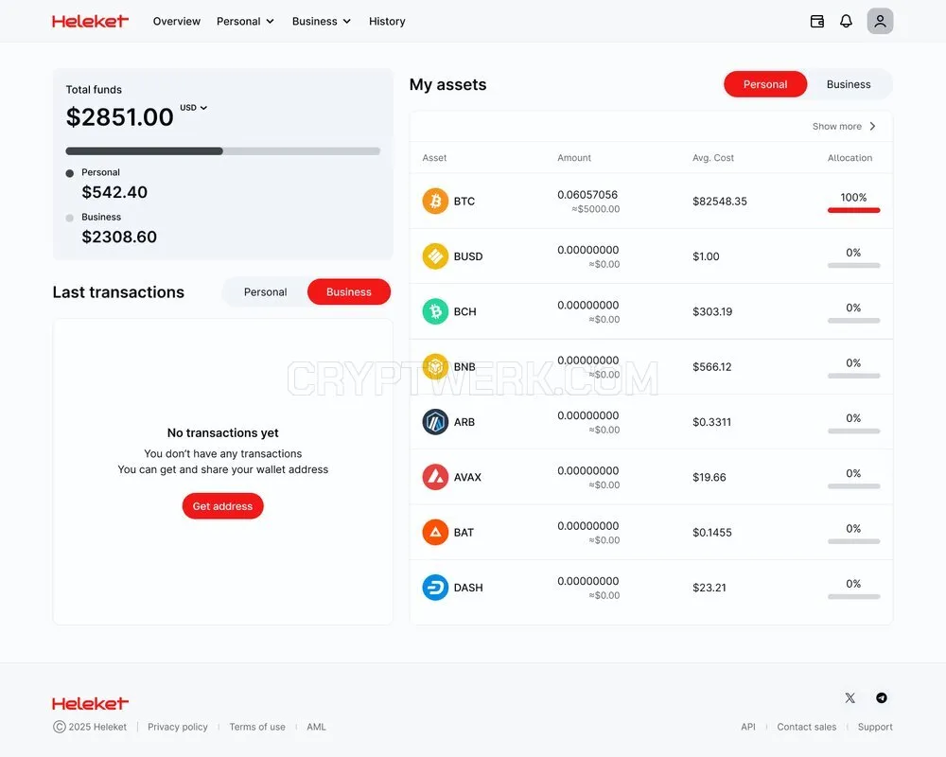Viewport: 946px width, 757px height.
Task: Expand Show more assets
Action: tap(844, 126)
